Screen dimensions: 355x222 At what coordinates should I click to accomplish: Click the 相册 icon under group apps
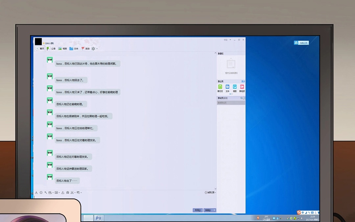point(235,87)
